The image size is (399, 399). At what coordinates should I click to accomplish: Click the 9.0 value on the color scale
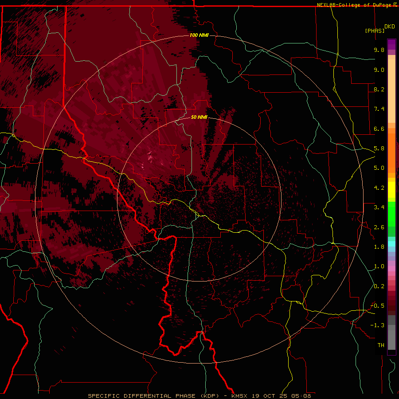[x=379, y=70]
